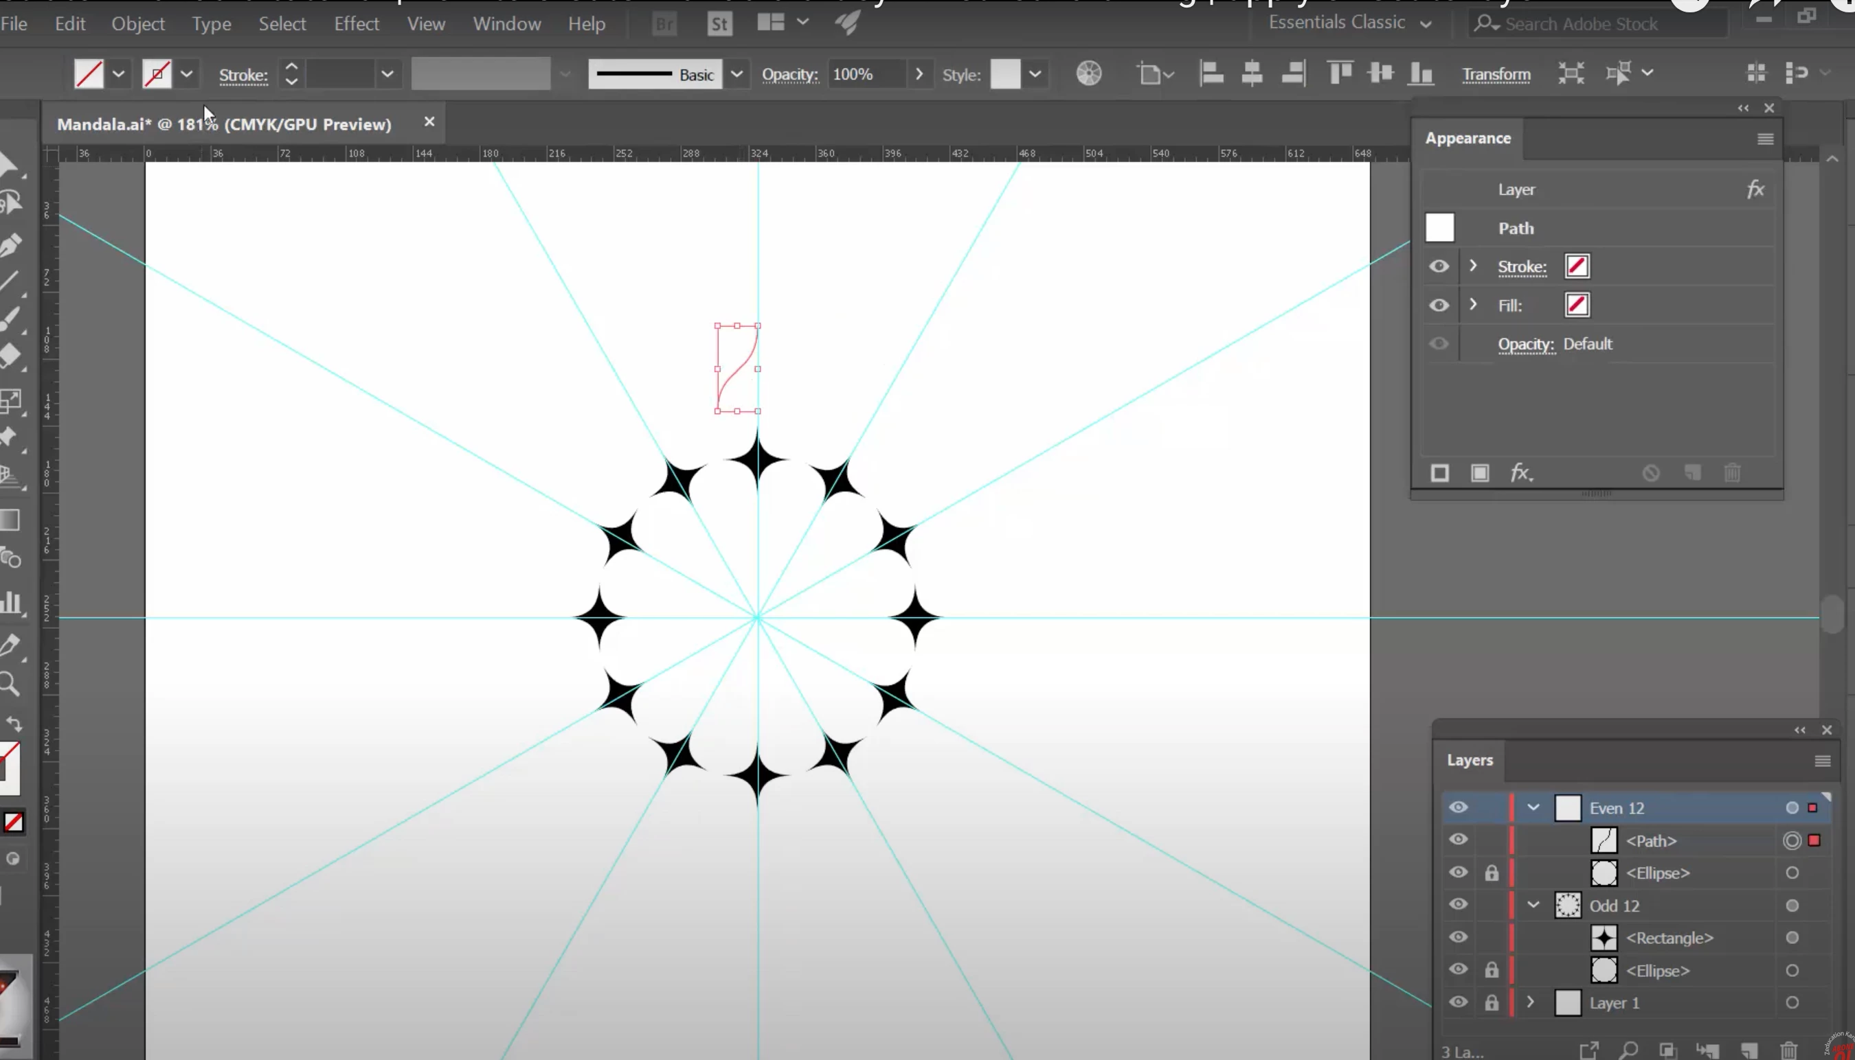Select the Zoom magnifier tool
Image resolution: width=1855 pixels, height=1060 pixels.
10,684
